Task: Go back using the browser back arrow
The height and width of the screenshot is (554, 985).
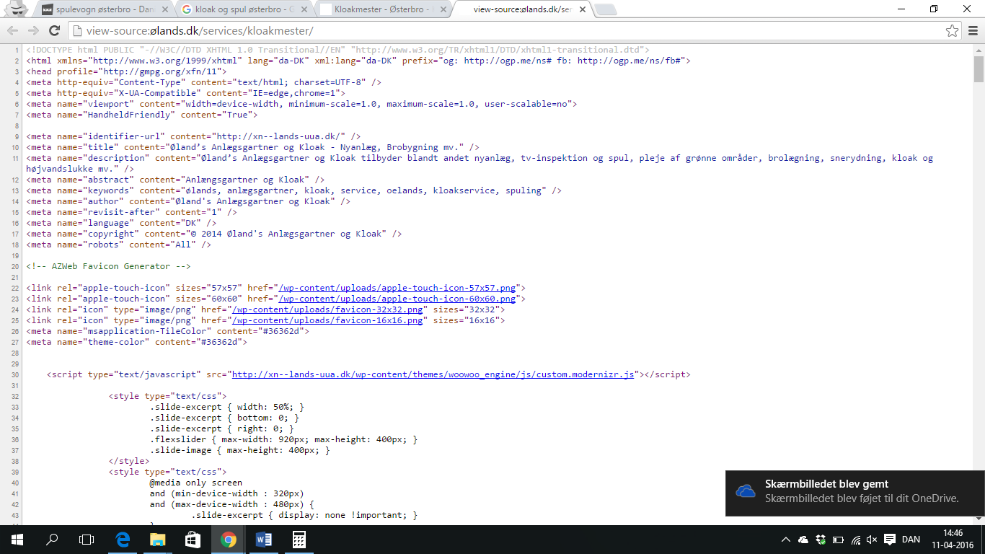Action: coord(13,30)
